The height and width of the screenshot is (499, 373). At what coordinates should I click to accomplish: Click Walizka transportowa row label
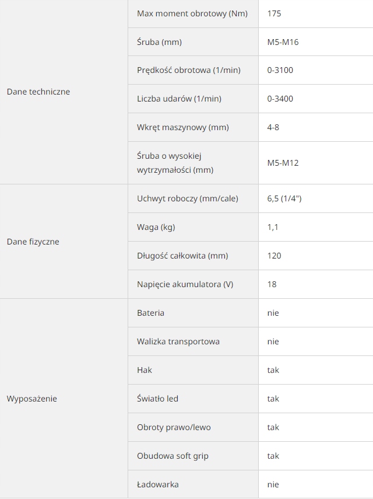click(x=178, y=341)
